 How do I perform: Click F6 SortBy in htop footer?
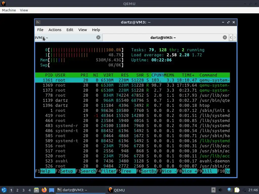(x=146, y=171)
